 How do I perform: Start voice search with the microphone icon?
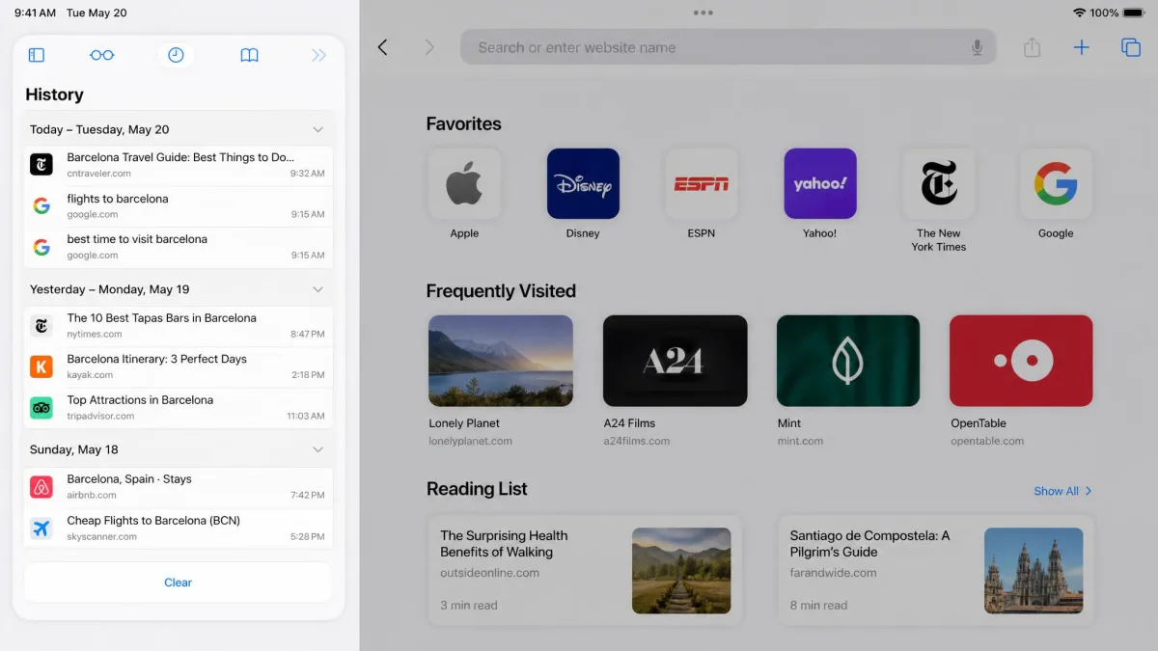click(977, 47)
